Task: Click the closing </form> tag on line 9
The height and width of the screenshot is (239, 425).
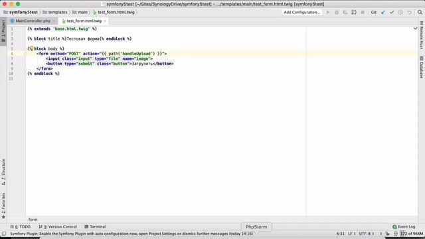Action: 44,68
